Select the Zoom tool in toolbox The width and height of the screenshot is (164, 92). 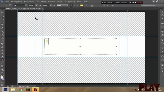point(2,73)
